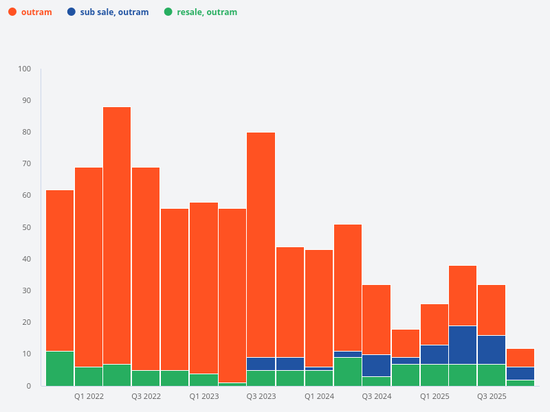The width and height of the screenshot is (550, 412).
Task: Click the orange legend marker for outram
Action: [x=14, y=12]
